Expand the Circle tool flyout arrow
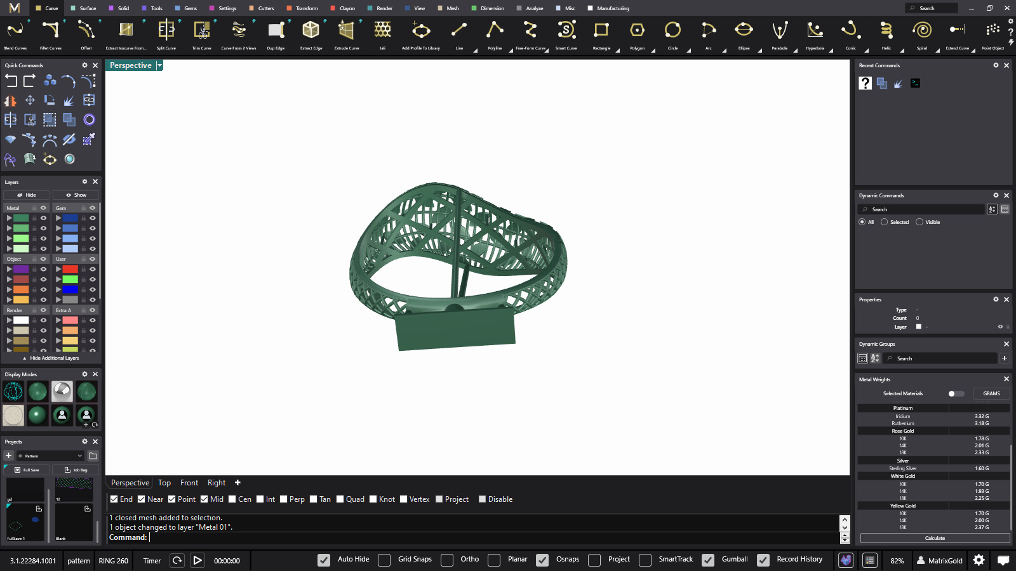 [688, 51]
